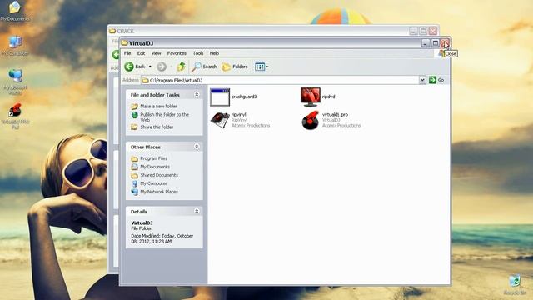Maximize the CRACK window behind
This screenshot has width=533, height=300.
(423, 31)
